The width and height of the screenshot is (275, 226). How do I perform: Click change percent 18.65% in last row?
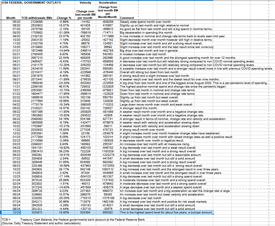[64, 213]
